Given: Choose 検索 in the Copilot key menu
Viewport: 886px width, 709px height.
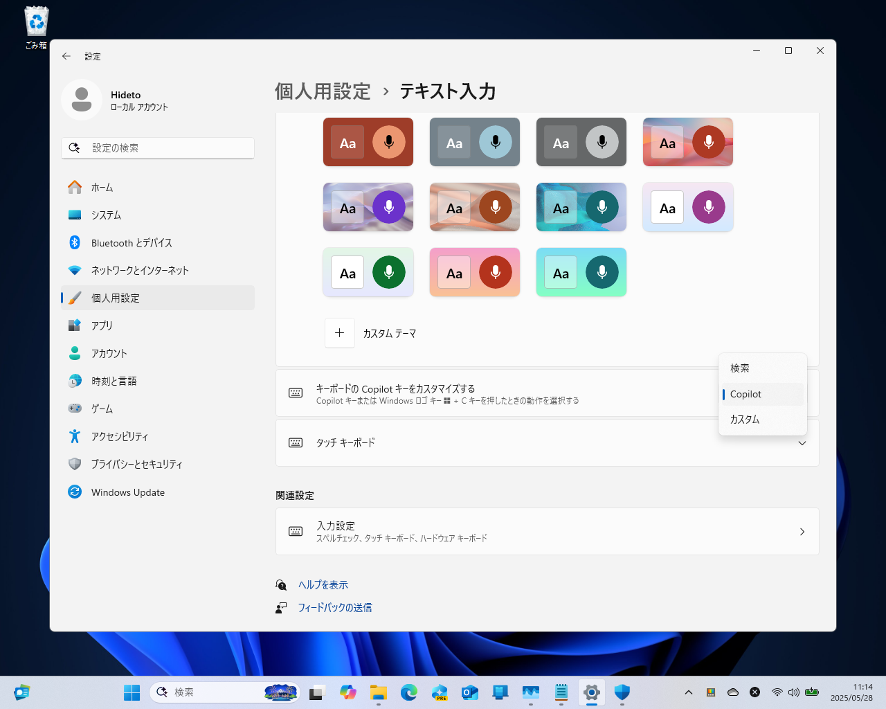Looking at the screenshot, I should (x=740, y=368).
